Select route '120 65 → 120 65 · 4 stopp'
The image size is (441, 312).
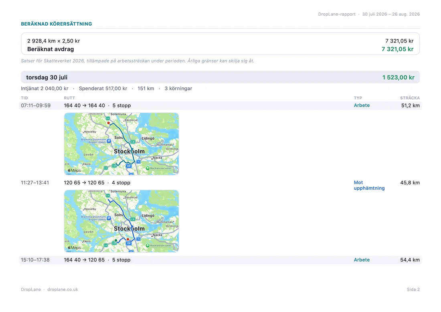pyautogui.click(x=97, y=182)
